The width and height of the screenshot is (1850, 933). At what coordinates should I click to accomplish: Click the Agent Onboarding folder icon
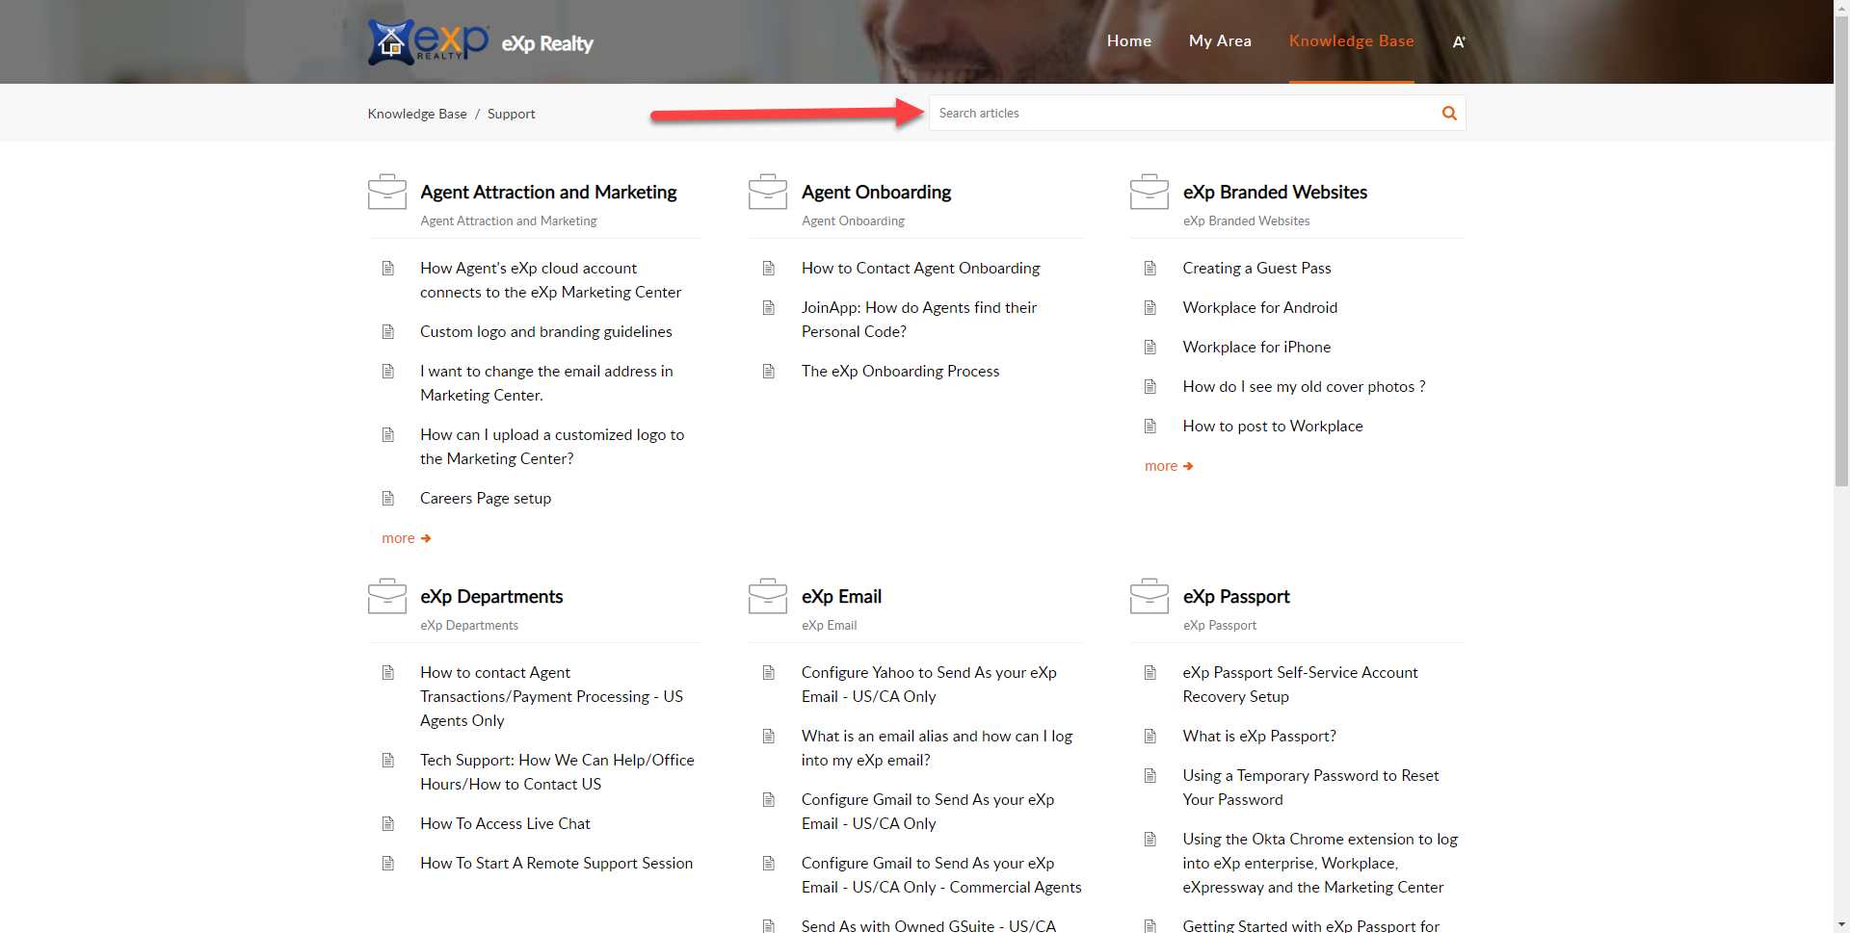coord(768,192)
